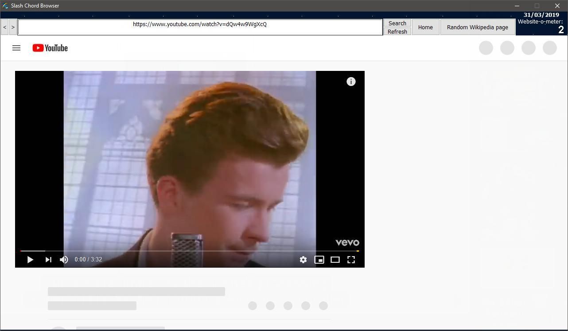
Task: Open video settings gear
Action: 303,260
